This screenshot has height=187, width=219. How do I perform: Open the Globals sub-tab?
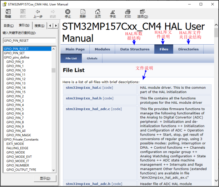pyautogui.click(x=92, y=58)
